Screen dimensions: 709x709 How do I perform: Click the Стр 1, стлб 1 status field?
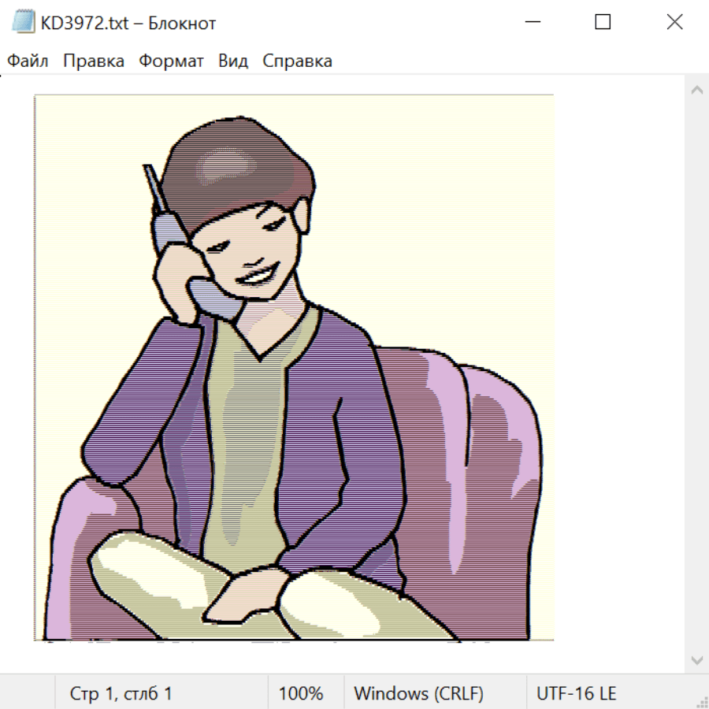click(121, 693)
